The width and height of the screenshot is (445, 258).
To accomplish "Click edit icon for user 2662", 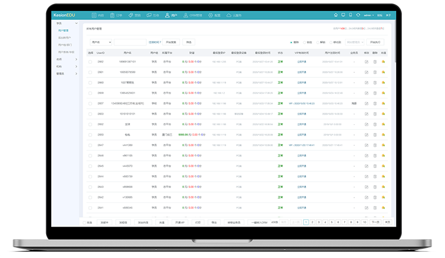I will 366,61.
